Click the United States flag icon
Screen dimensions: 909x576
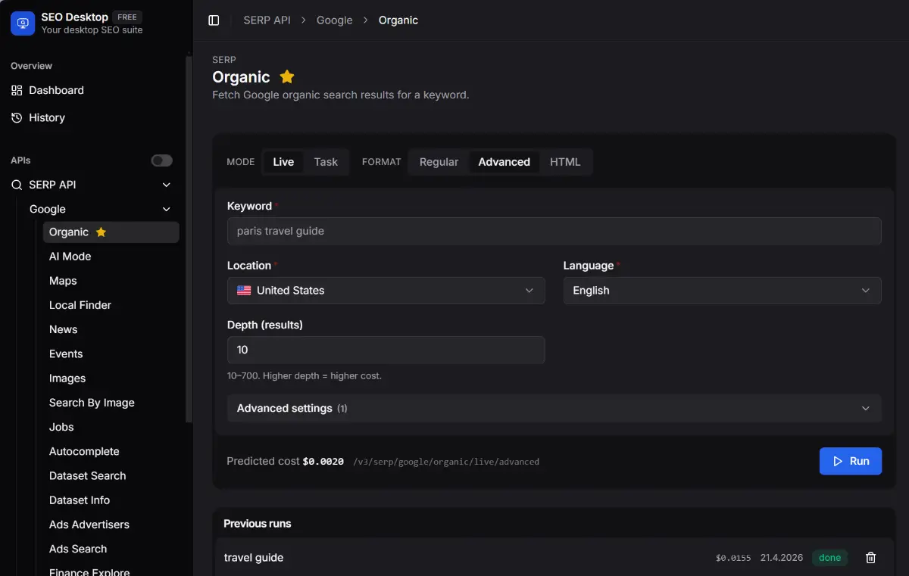(244, 291)
